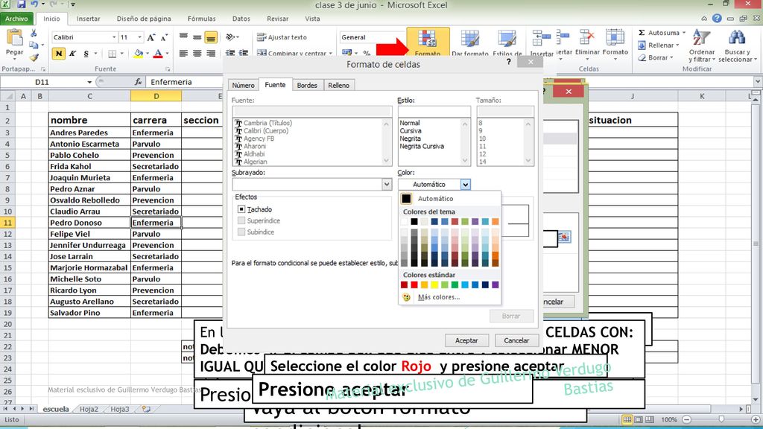The width and height of the screenshot is (763, 429).
Task: Open the Autosuma dropdown arrow
Action: pyautogui.click(x=684, y=33)
